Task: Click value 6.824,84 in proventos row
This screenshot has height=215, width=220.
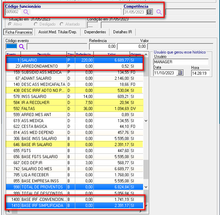Action: pos(122,187)
